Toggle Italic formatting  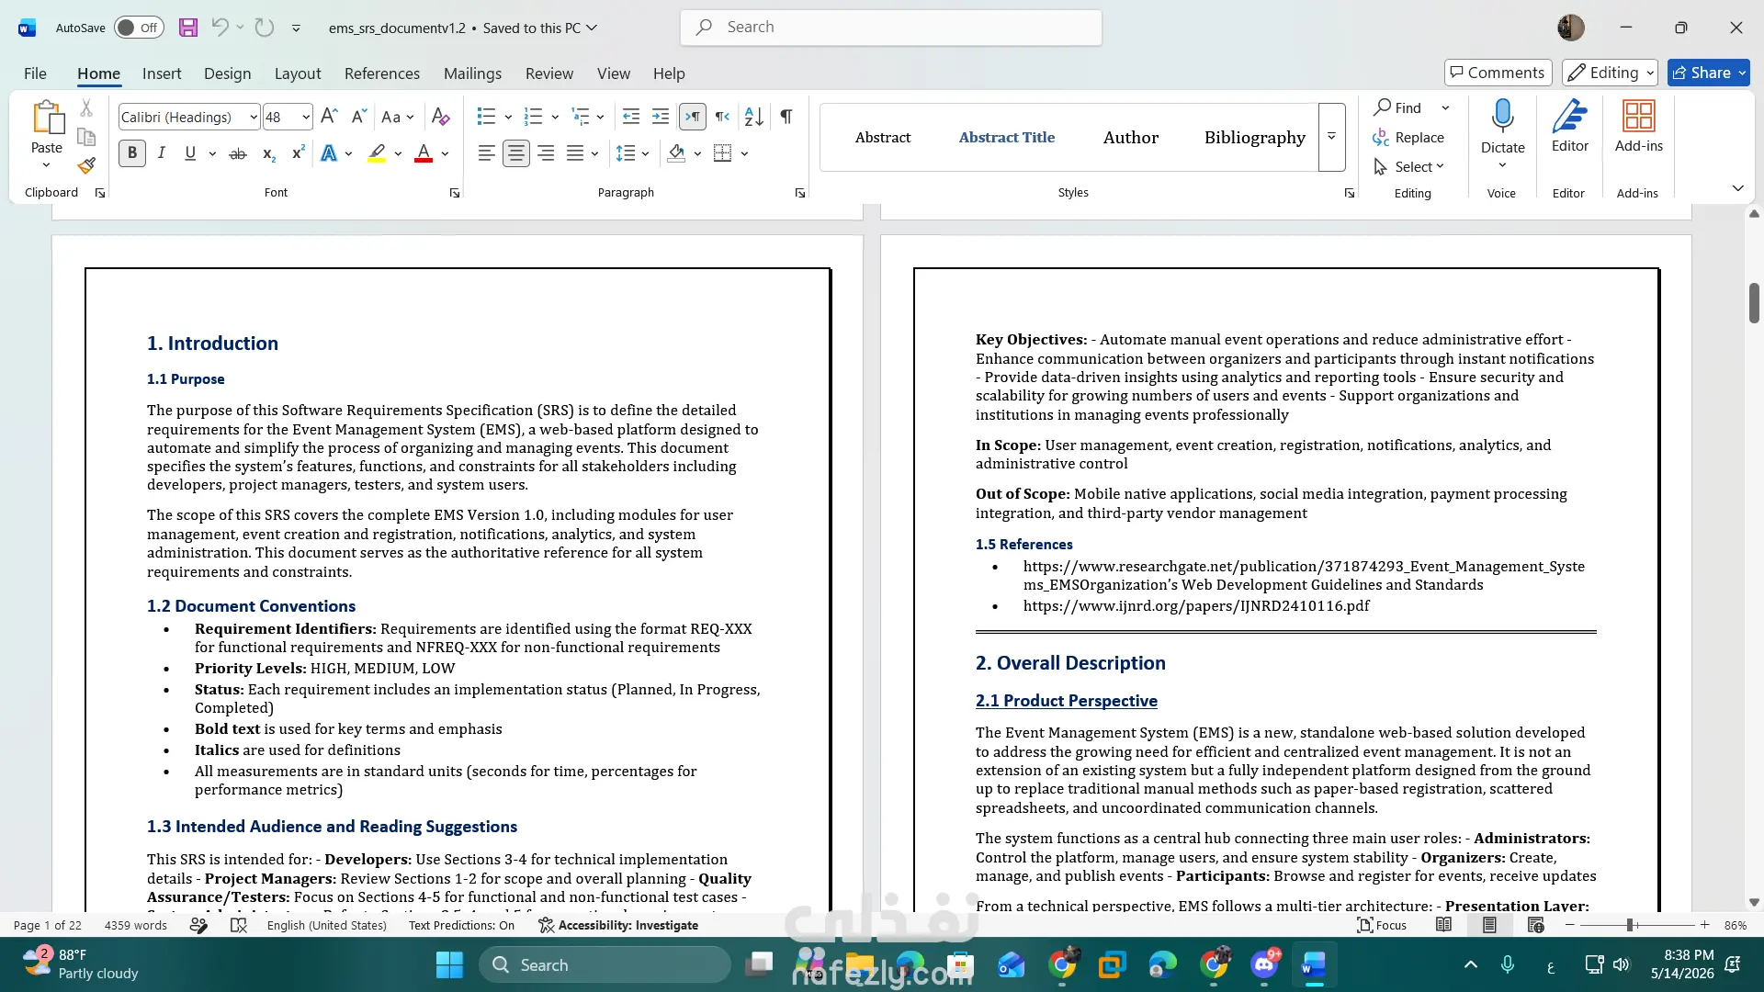162,153
